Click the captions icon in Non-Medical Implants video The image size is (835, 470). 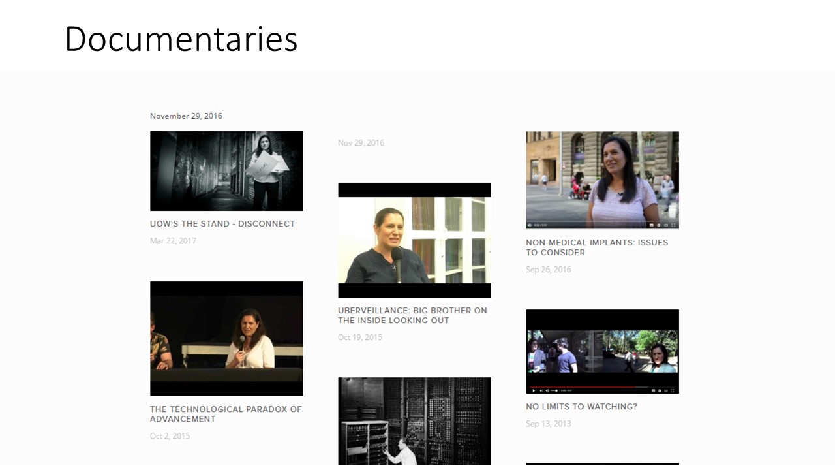[652, 225]
